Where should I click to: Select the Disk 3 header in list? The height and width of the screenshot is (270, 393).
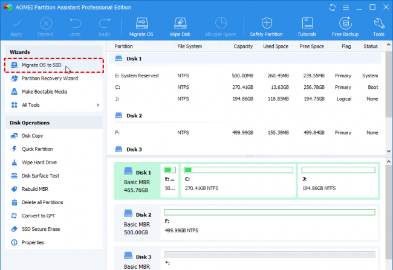245,149
